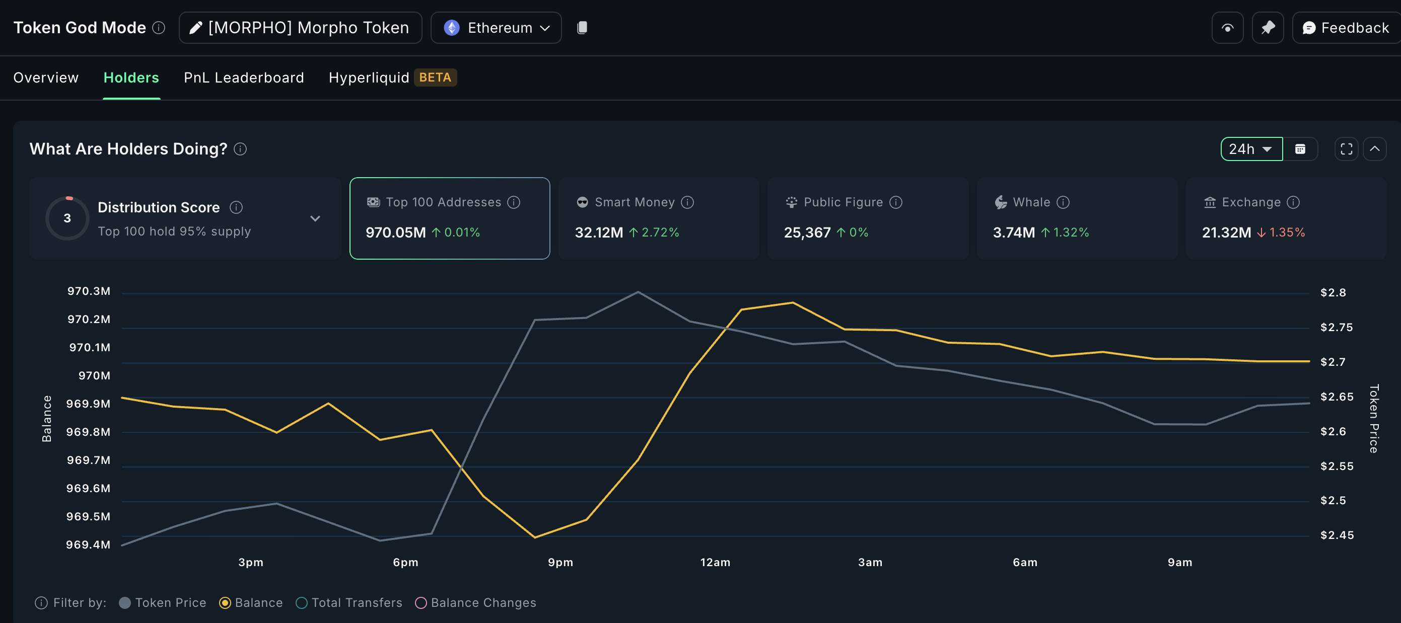Click the yellow Balance color dot in the legend

click(225, 602)
